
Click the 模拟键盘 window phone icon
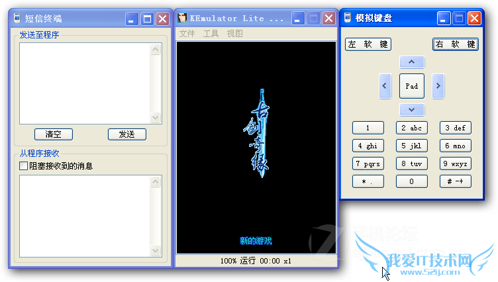pyautogui.click(x=348, y=18)
